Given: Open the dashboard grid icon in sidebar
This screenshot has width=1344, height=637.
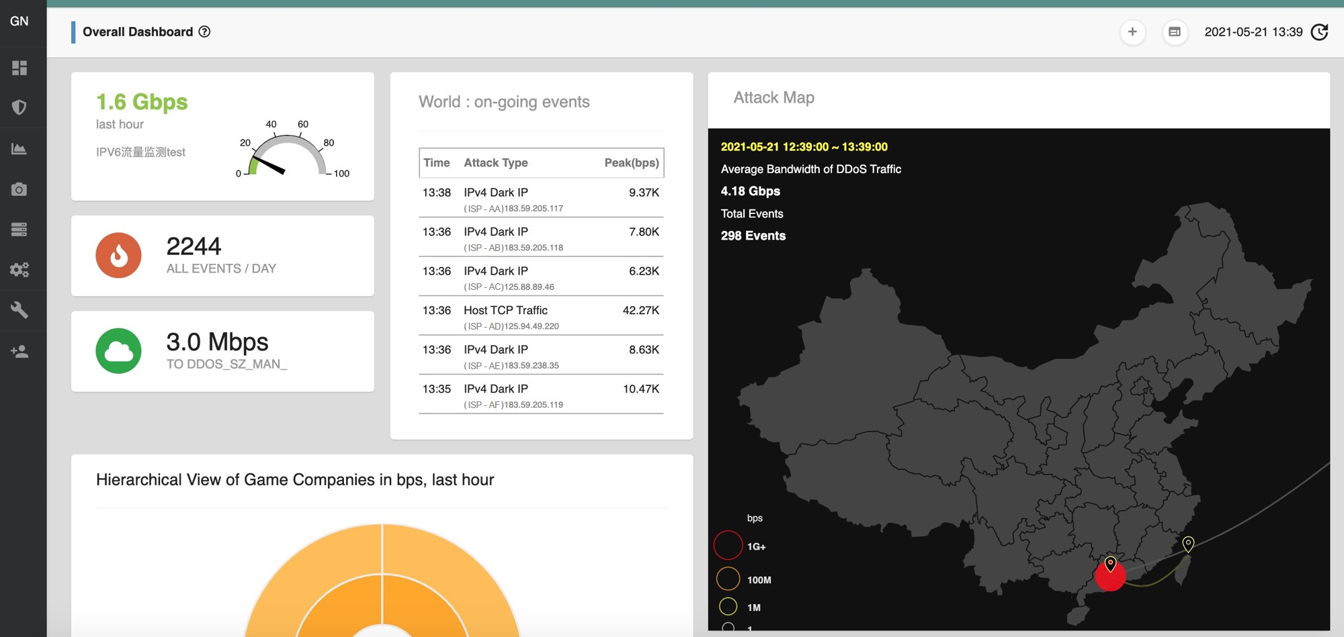Looking at the screenshot, I should (x=19, y=68).
